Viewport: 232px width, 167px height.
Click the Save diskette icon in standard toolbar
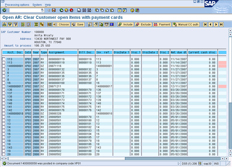[54, 10]
